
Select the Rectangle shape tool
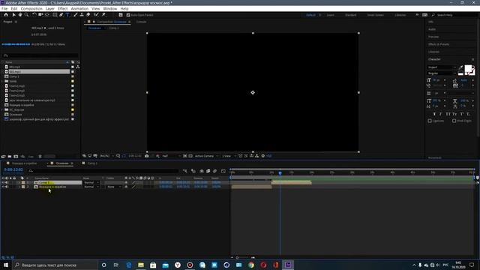click(x=55, y=15)
